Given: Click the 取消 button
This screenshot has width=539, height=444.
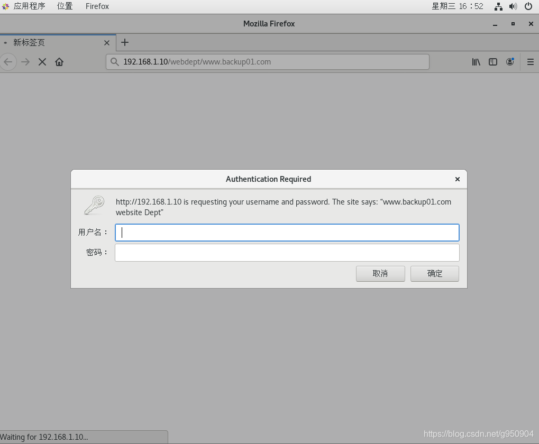Looking at the screenshot, I should tap(380, 274).
